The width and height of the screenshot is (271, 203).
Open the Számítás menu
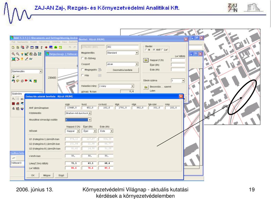[56, 42]
